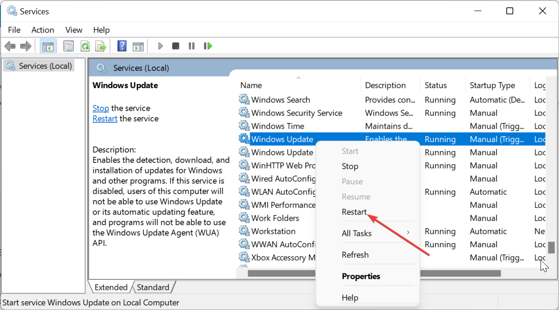Click the vertical scrollbar thumb of services list

pyautogui.click(x=551, y=247)
